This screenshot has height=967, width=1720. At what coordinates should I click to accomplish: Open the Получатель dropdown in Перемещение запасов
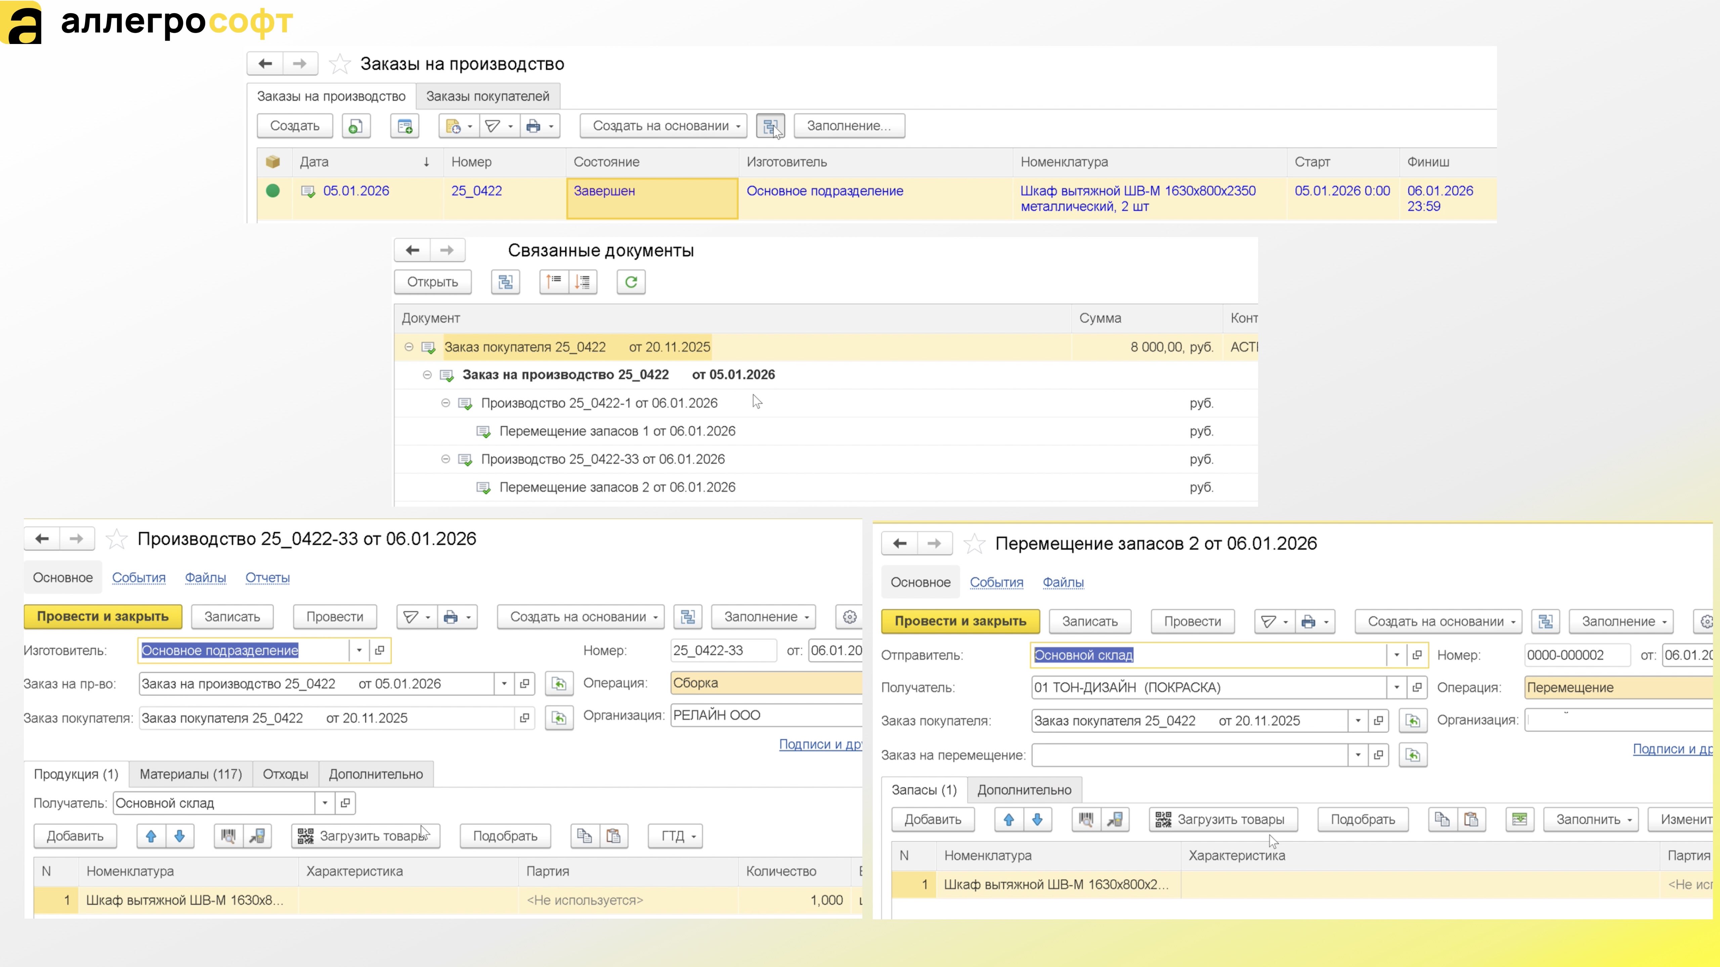point(1396,687)
